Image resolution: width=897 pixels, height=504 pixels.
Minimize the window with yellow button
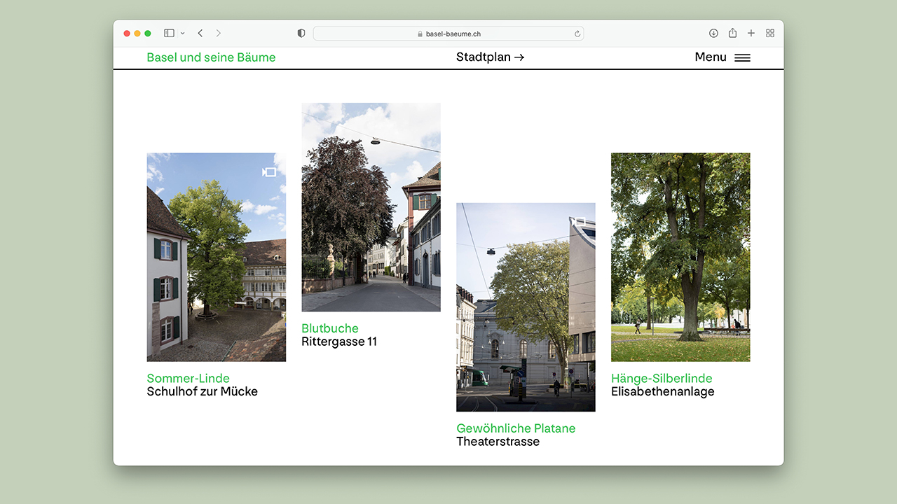pyautogui.click(x=137, y=33)
